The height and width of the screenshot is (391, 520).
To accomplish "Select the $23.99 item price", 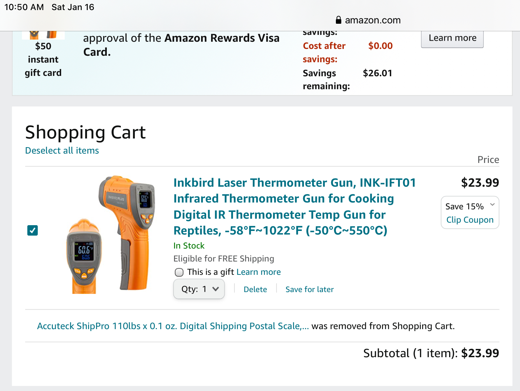I will pos(480,183).
